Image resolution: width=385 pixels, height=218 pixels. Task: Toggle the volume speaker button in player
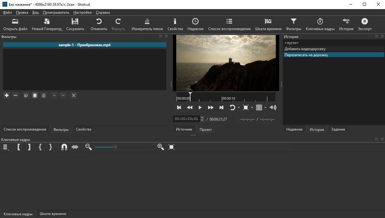click(x=273, y=107)
